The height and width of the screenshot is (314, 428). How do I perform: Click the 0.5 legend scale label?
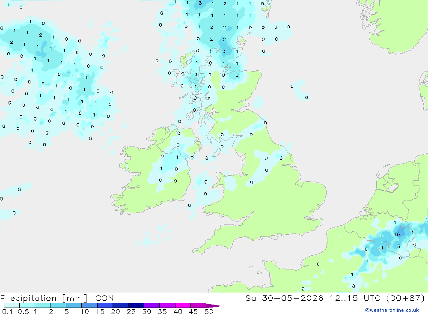tap(23, 311)
